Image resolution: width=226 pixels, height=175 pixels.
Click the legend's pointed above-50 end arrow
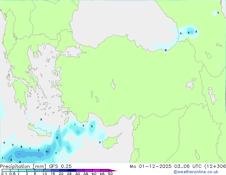(113, 170)
